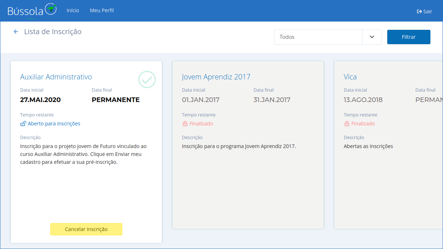Click the Lista de Inscrição heading
This screenshot has width=443, height=249.
tap(53, 32)
